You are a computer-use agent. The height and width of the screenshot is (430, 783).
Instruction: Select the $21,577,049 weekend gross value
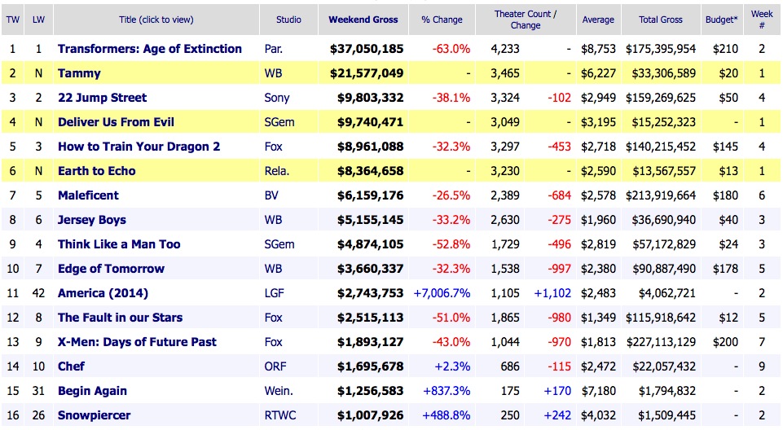coord(367,73)
